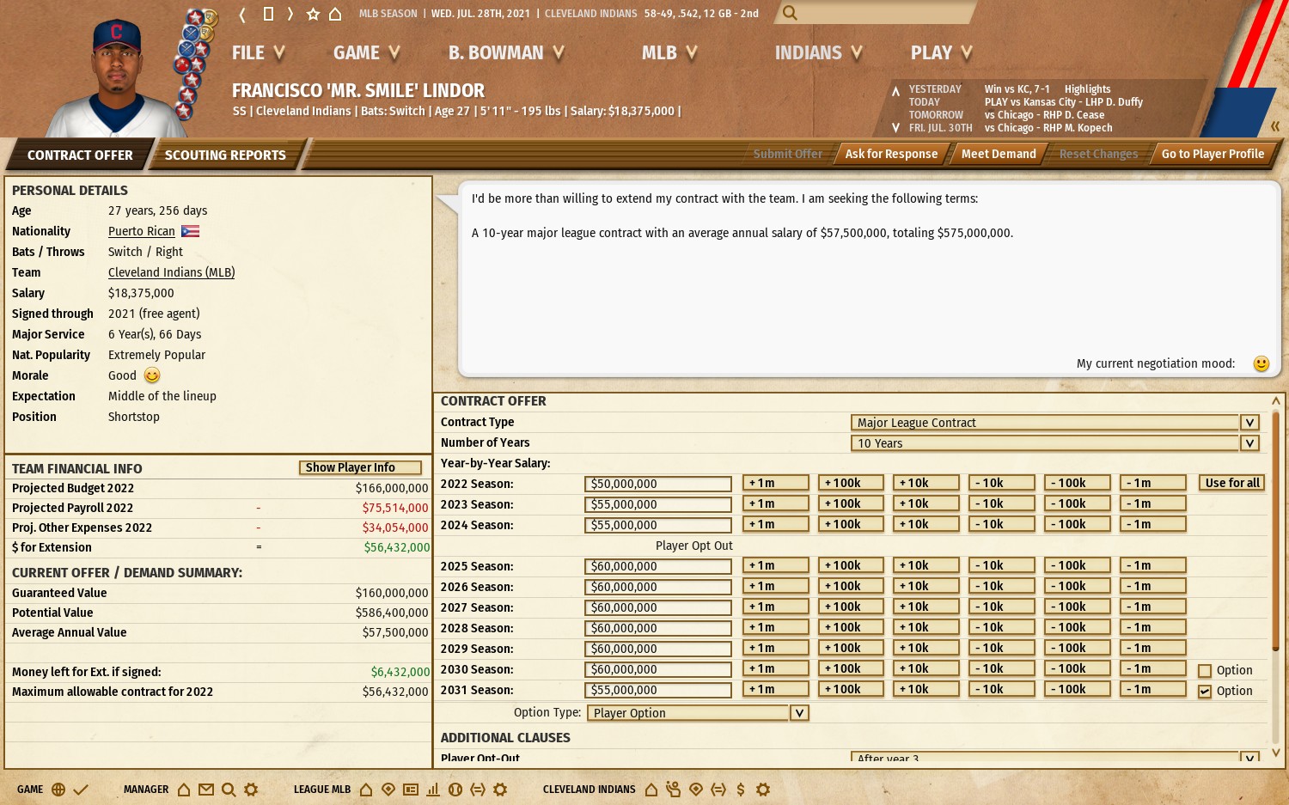1289x805 pixels.
Task: Click the navigate back arrow icon
Action: point(242,14)
